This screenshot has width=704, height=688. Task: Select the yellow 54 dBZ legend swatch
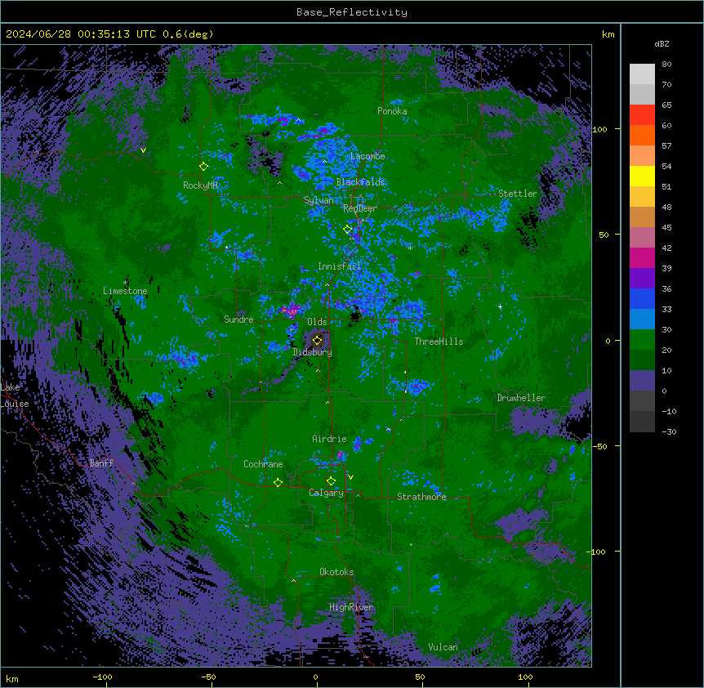point(642,176)
